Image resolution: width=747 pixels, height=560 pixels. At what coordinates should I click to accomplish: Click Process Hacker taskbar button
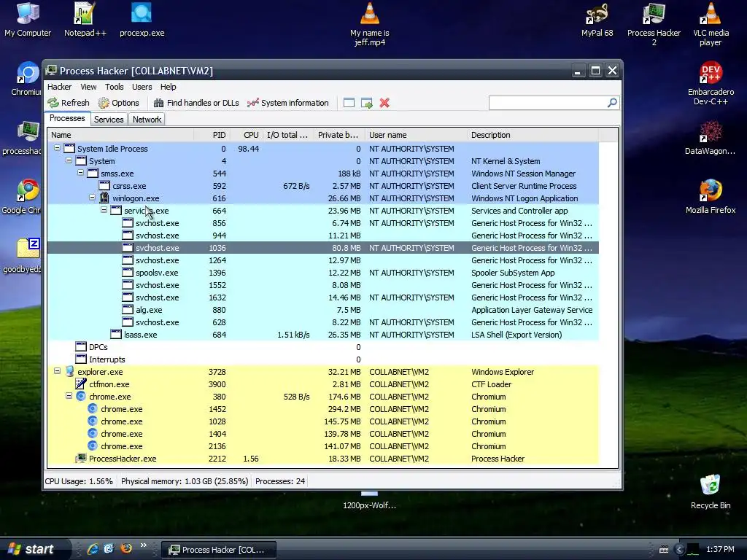(x=219, y=550)
